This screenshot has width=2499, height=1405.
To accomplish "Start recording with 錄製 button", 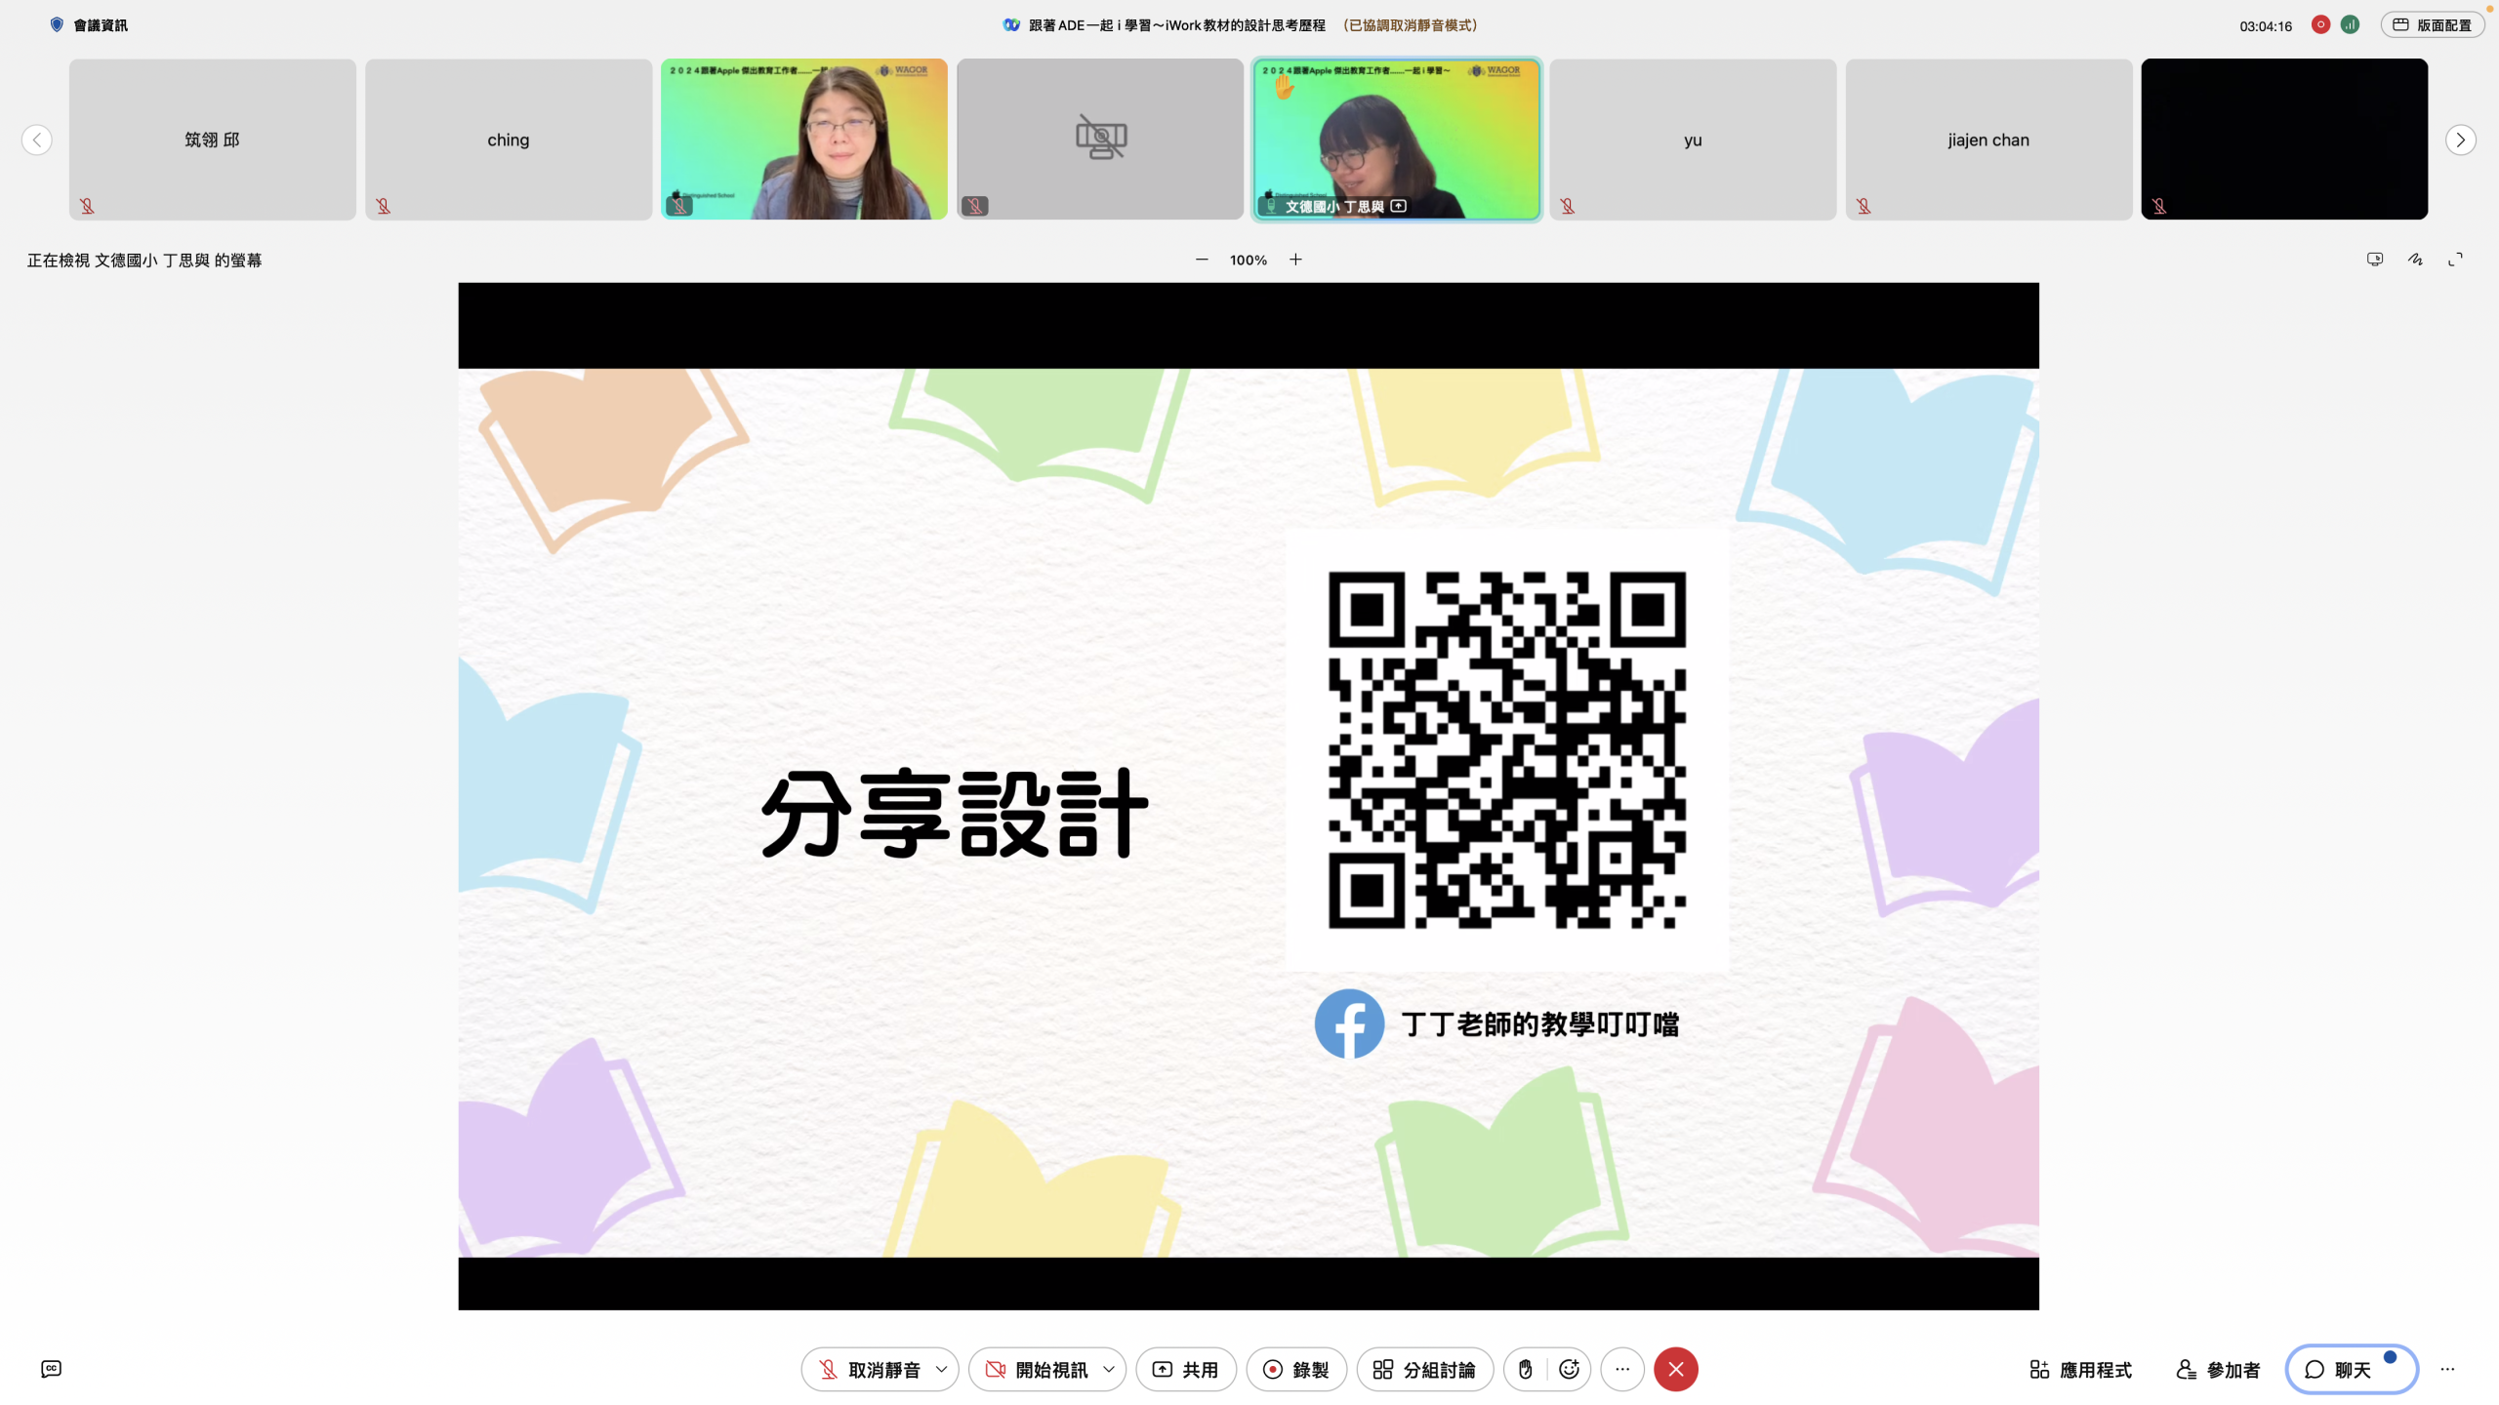I will (1296, 1369).
